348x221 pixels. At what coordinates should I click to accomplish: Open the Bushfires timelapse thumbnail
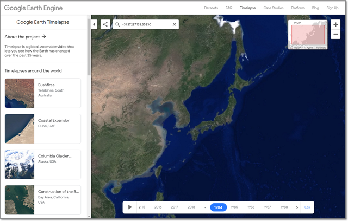pyautogui.click(x=20, y=93)
